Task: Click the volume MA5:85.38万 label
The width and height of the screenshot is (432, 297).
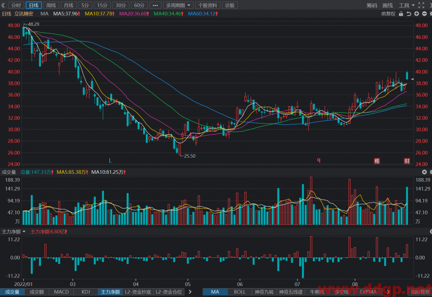Action: point(72,172)
